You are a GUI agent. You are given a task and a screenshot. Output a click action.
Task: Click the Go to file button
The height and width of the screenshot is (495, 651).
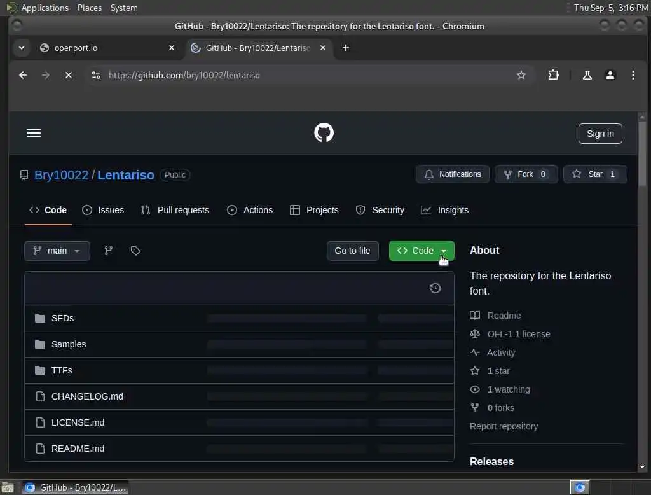click(352, 251)
